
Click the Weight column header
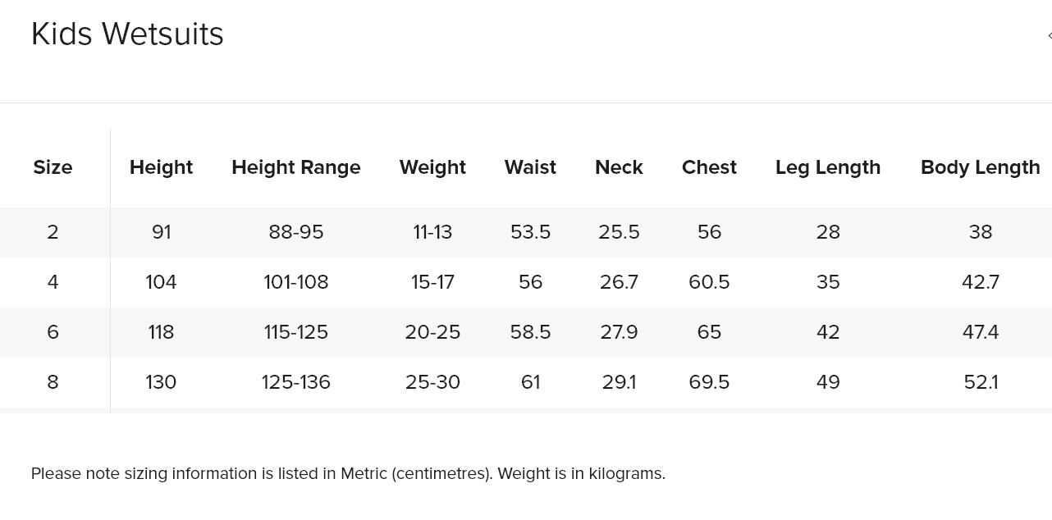coord(432,167)
